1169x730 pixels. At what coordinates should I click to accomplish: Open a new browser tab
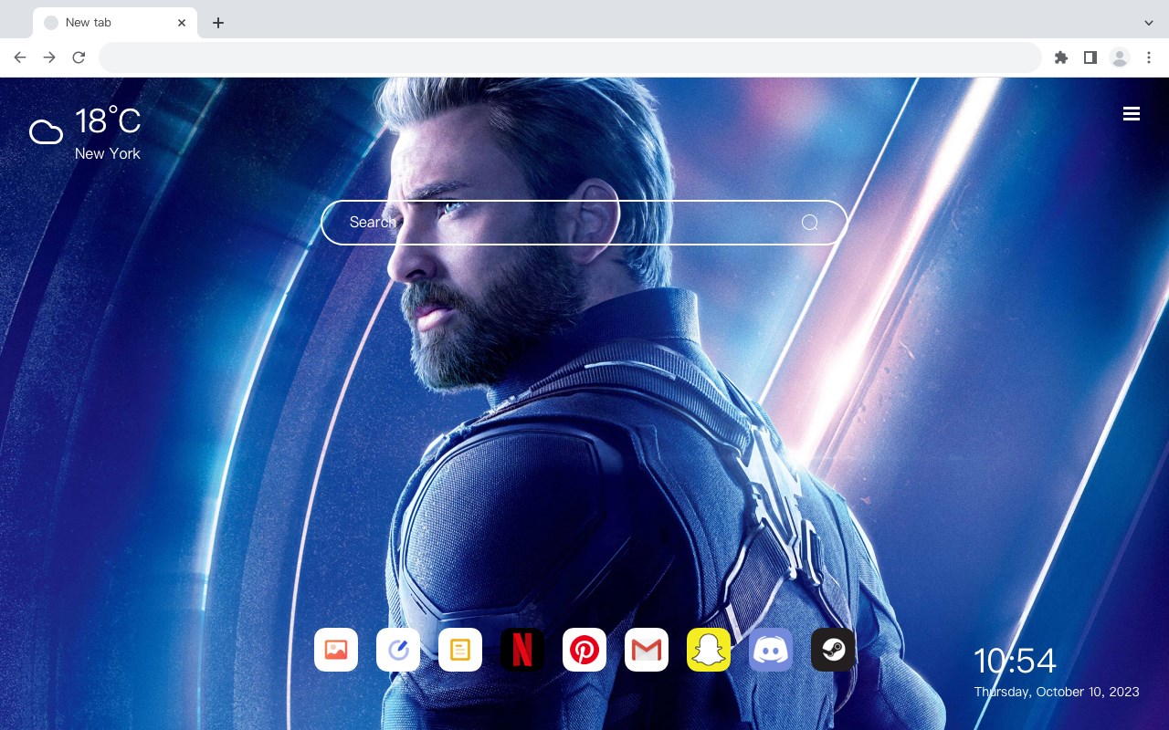tap(217, 23)
